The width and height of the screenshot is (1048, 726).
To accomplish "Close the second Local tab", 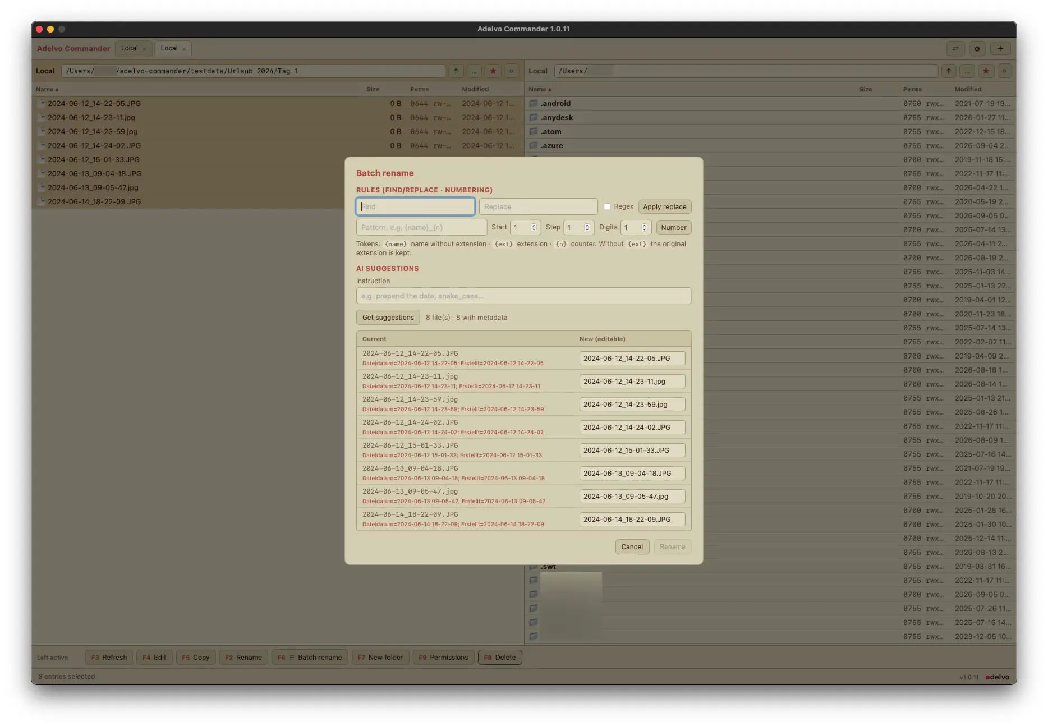I will pyautogui.click(x=184, y=49).
